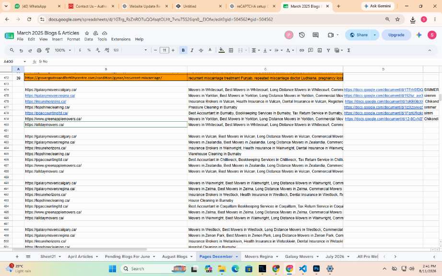
Task: Open the comments panel icon
Action: tap(315, 35)
